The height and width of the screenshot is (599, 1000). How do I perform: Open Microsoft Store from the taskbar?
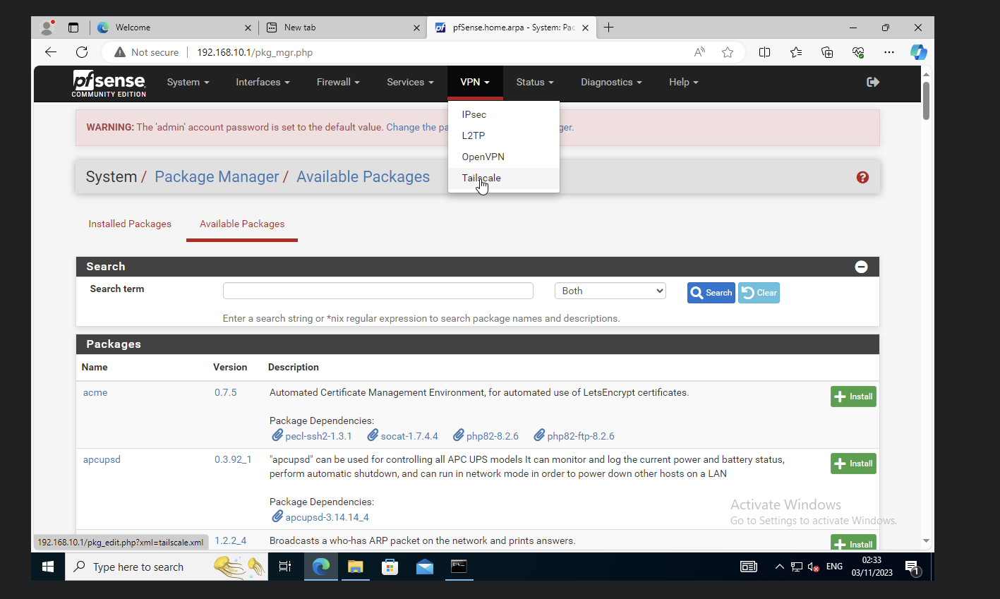coord(390,567)
